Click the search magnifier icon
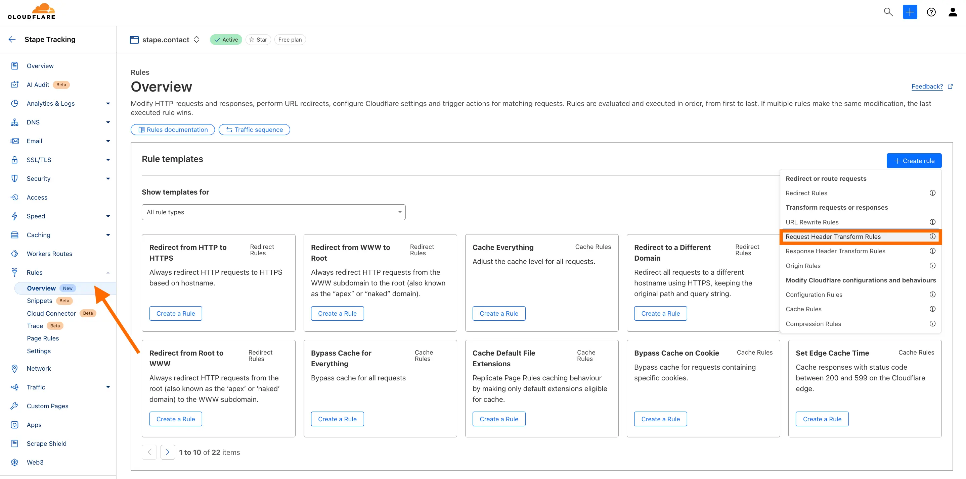Image resolution: width=966 pixels, height=479 pixels. pos(888,12)
